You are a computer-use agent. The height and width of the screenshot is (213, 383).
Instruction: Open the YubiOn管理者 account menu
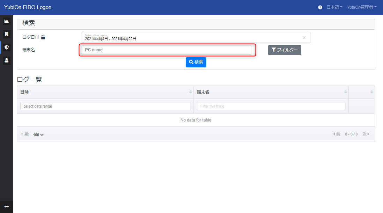[362, 7]
